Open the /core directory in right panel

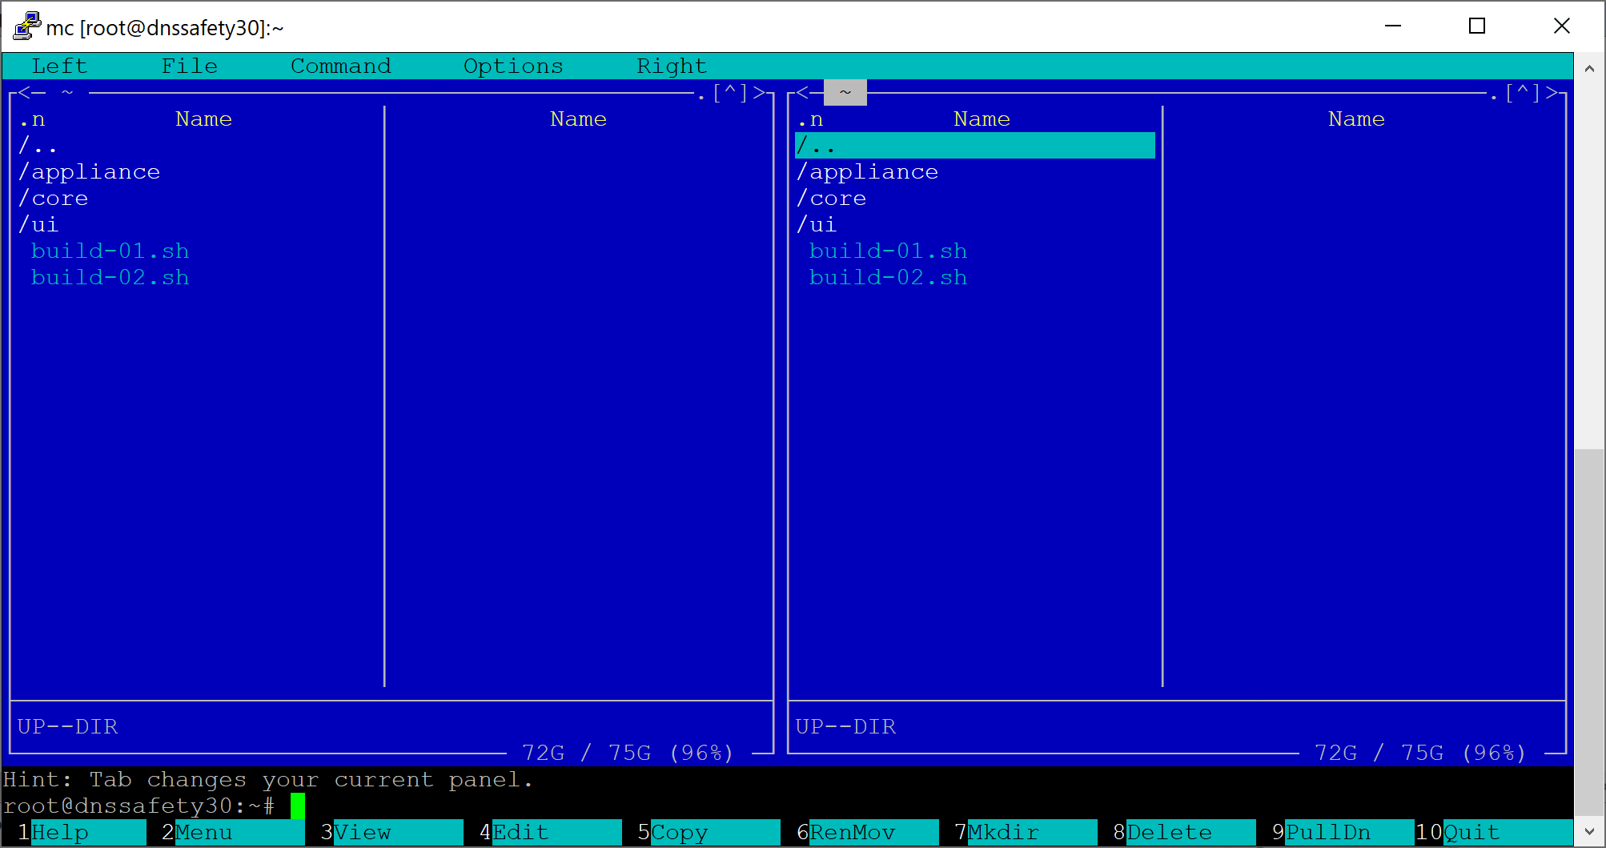[x=832, y=198]
